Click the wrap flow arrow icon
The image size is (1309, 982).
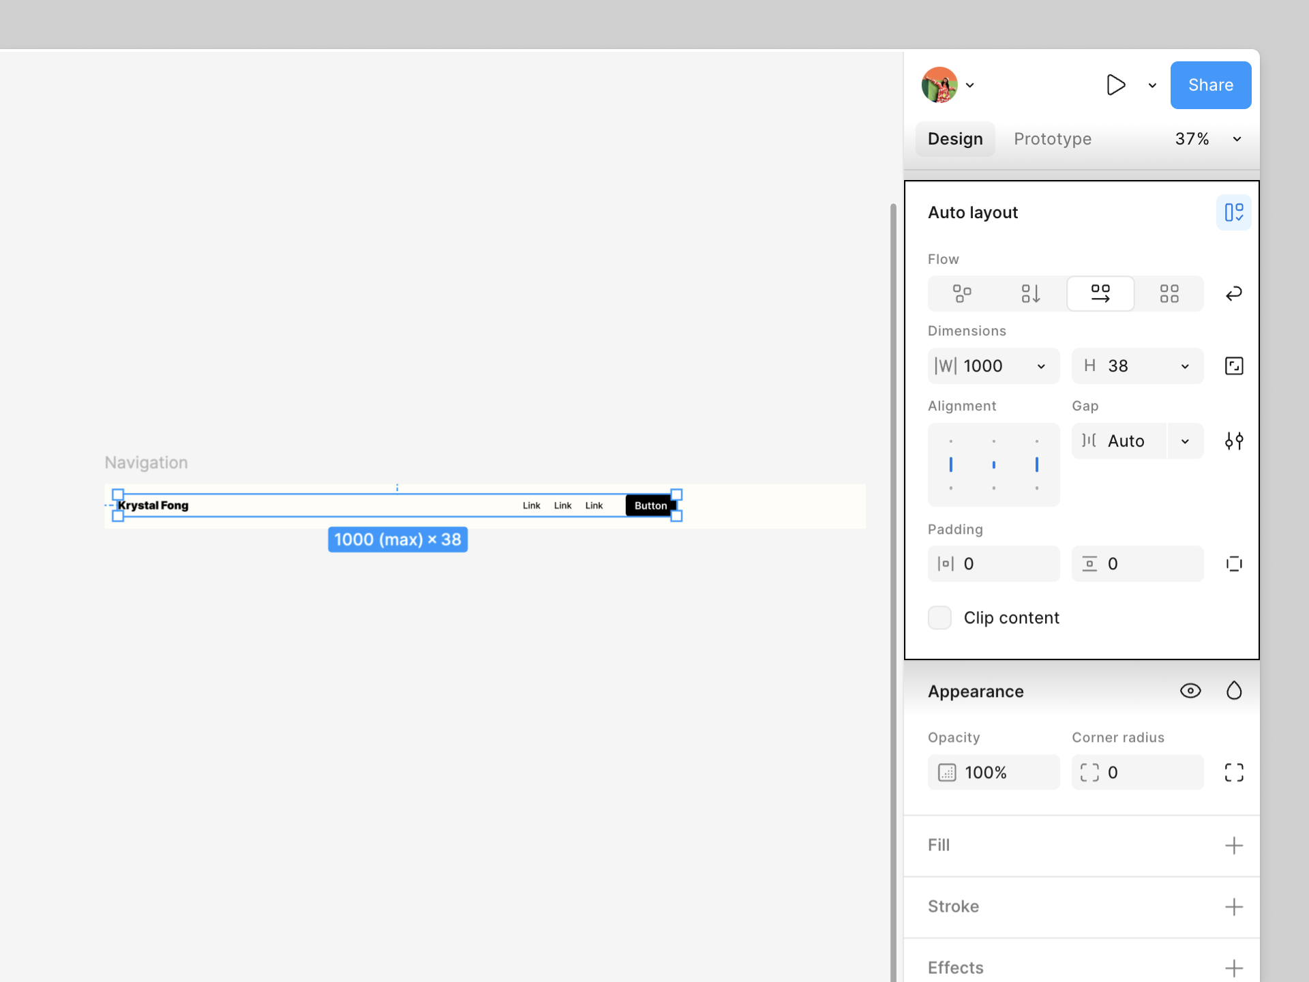tap(1233, 294)
